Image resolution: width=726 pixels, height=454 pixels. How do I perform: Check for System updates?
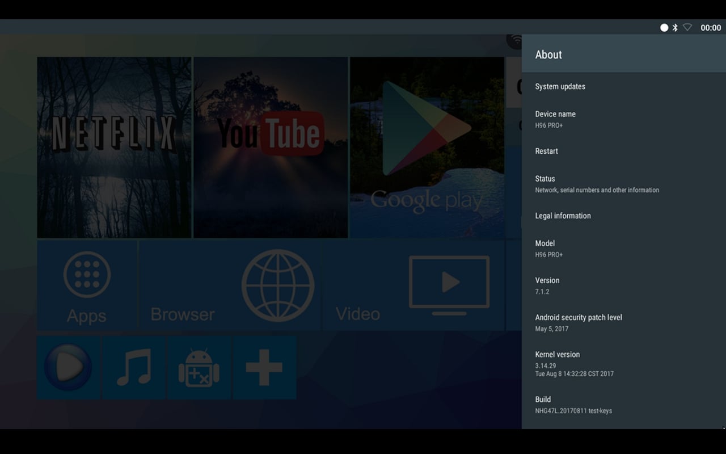click(560, 86)
